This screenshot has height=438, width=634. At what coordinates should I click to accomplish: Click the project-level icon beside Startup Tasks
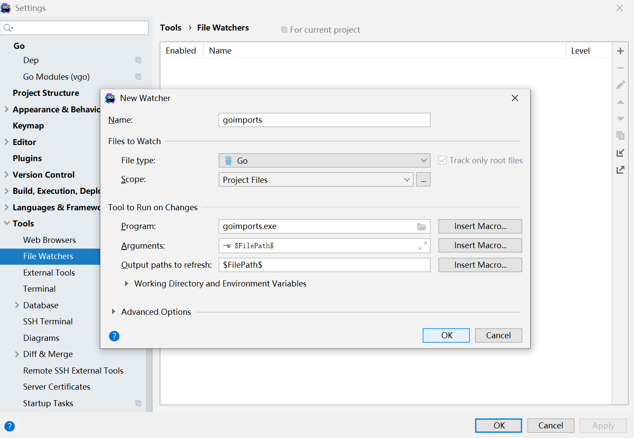point(139,403)
